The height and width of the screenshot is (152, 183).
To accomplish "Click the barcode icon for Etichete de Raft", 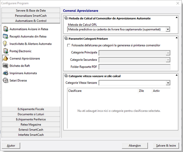I will [5, 66].
